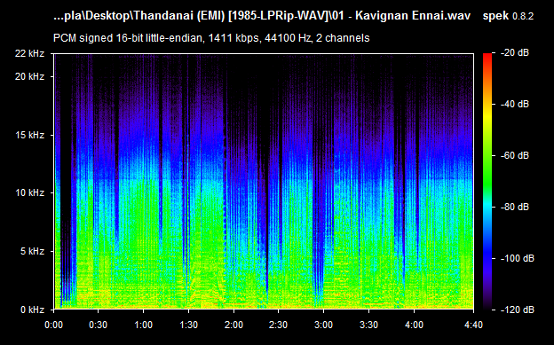The width and height of the screenshot is (554, 345).
Task: Click the "2:00" time axis label
Action: (x=233, y=325)
